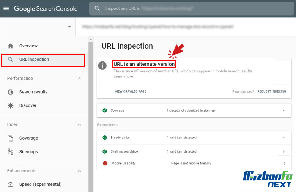Click 'Indexed, not submitted in sitemap' text

[191, 110]
